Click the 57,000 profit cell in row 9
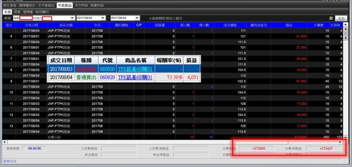 click(289, 81)
